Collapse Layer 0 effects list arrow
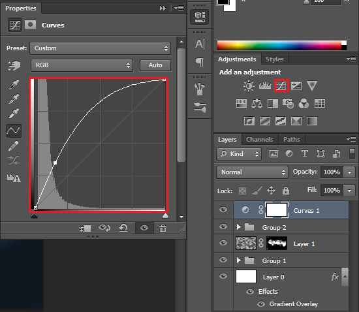This screenshot has height=312, width=359. [x=345, y=276]
